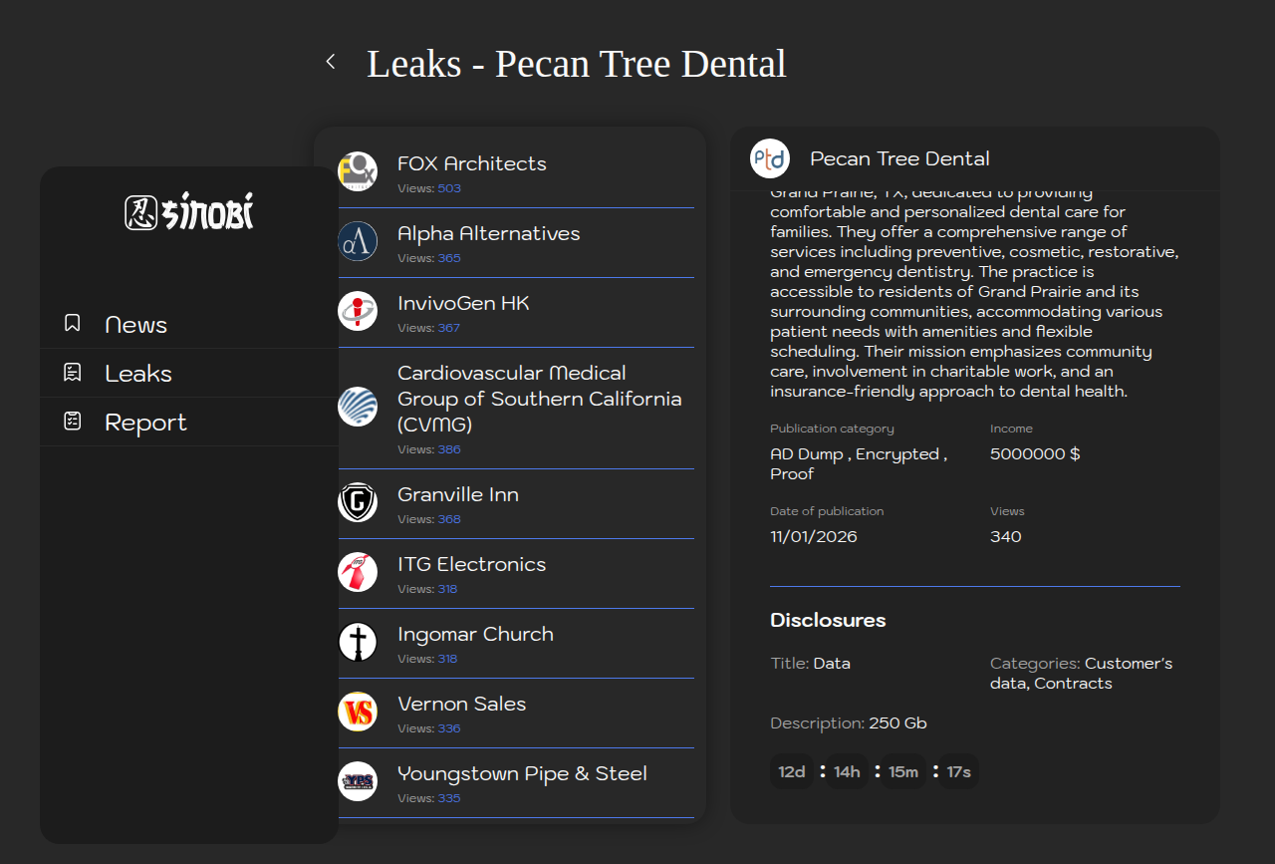Select the Report menu item

pos(145,423)
